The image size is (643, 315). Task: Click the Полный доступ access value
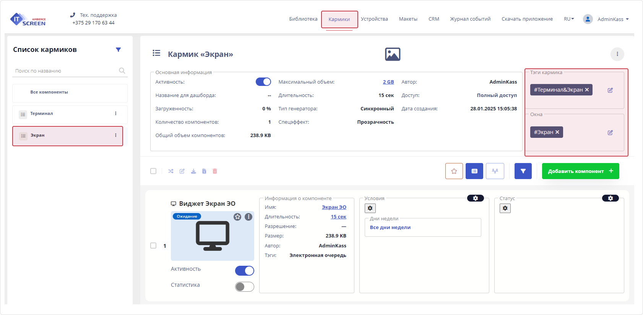497,95
